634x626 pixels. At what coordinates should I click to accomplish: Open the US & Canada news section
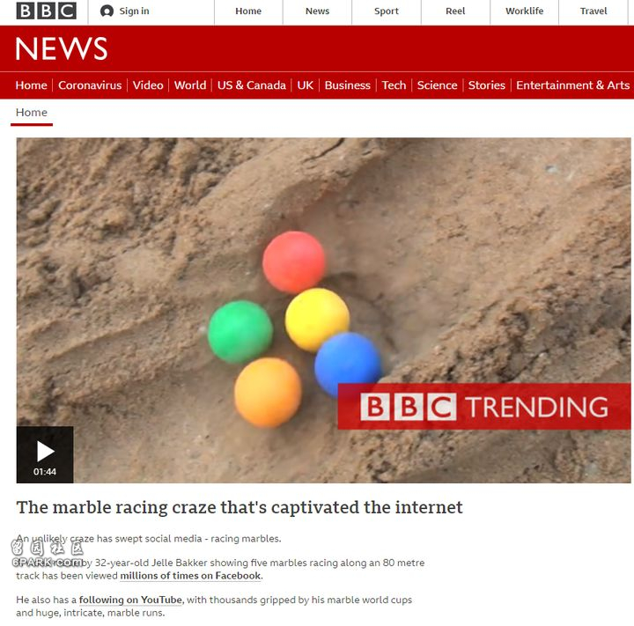[x=252, y=85]
